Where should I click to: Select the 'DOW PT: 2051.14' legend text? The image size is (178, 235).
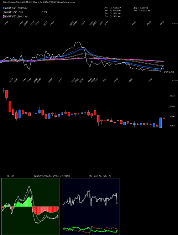click(16, 17)
